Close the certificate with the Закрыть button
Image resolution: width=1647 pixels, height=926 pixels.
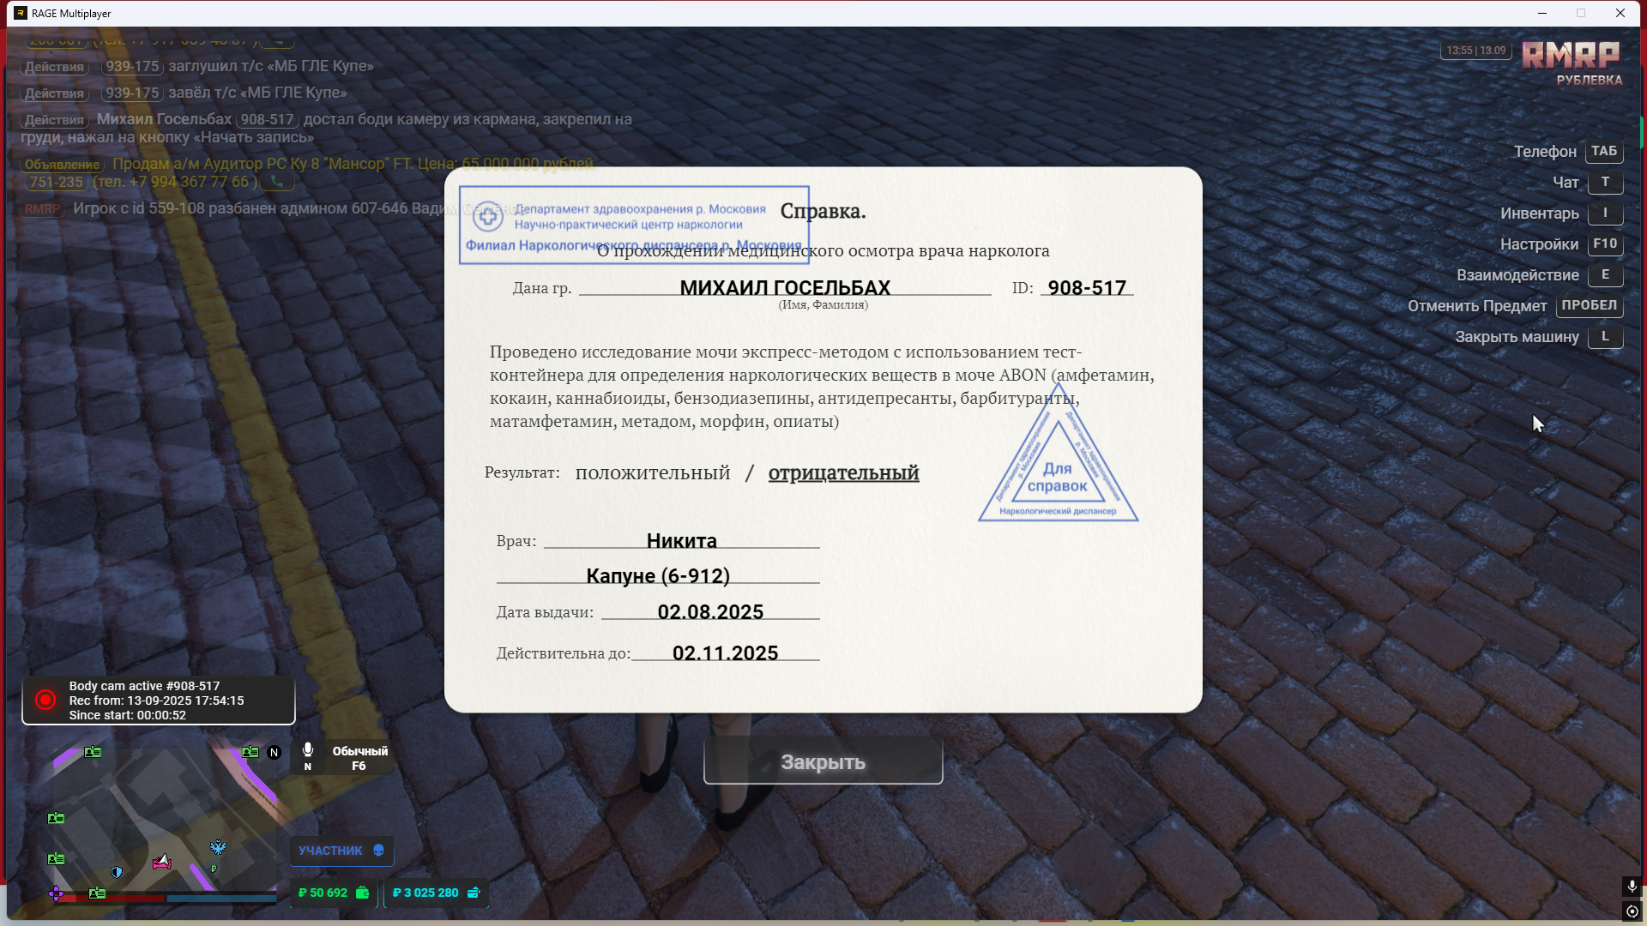click(x=823, y=761)
